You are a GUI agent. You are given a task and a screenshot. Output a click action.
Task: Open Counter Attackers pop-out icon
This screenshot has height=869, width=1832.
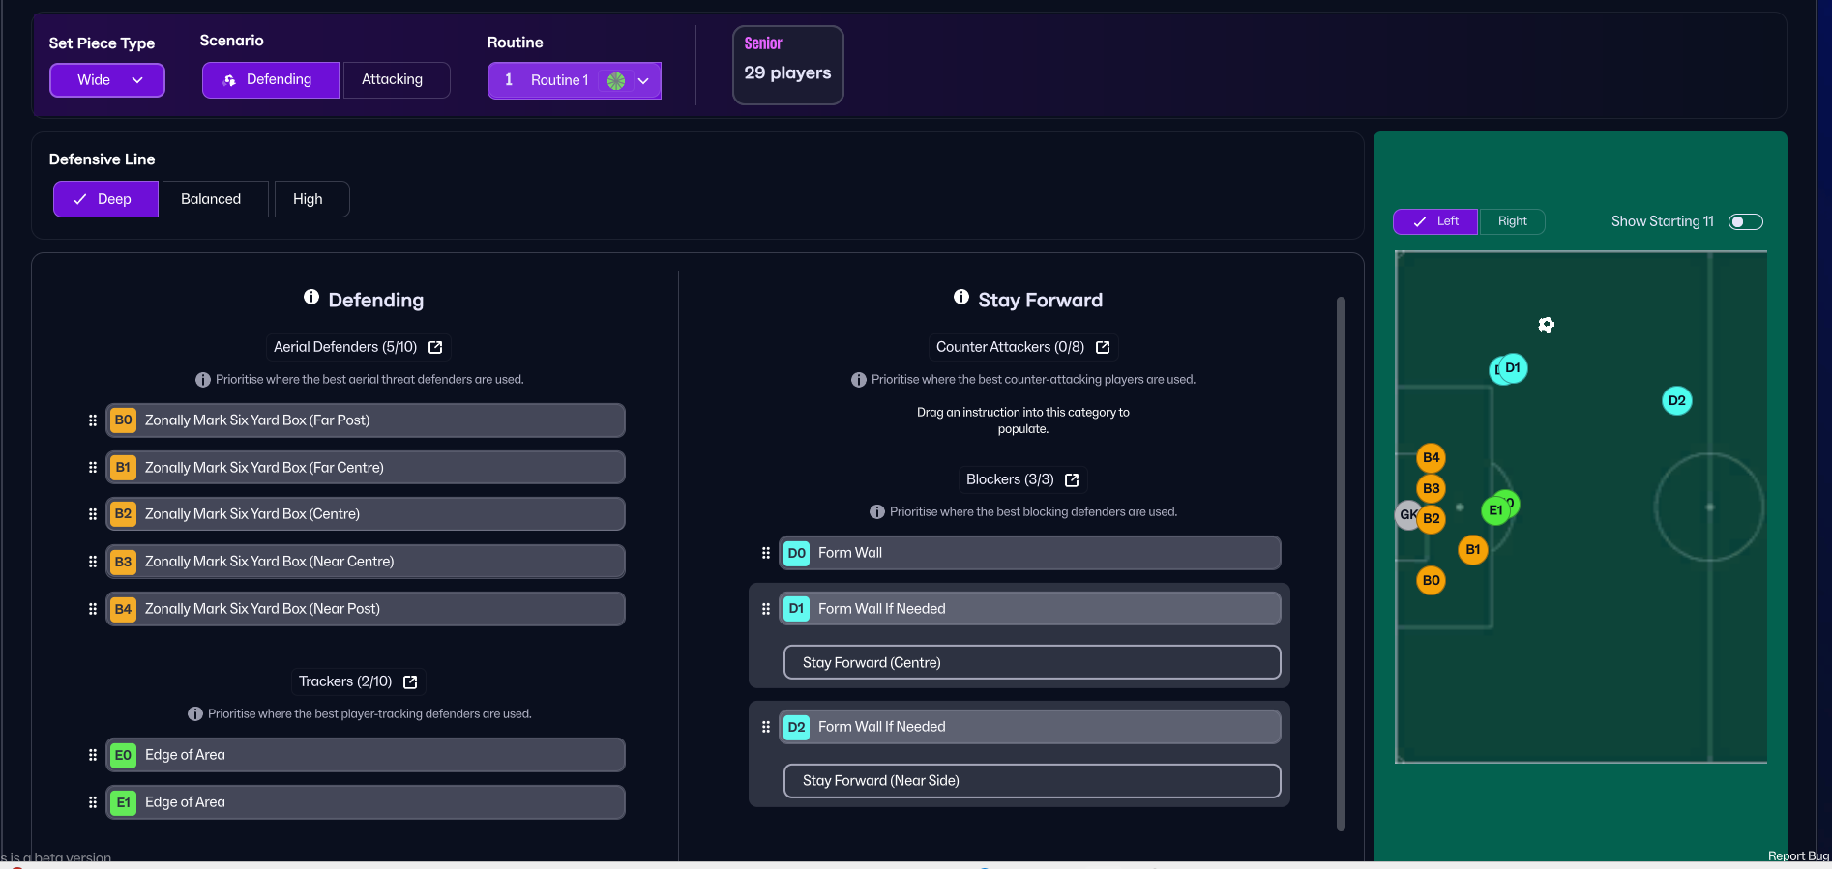point(1103,347)
